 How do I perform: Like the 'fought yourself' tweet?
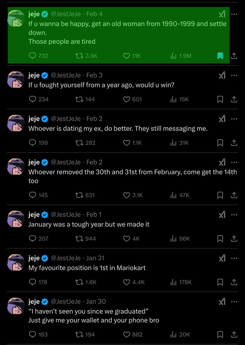(127, 99)
